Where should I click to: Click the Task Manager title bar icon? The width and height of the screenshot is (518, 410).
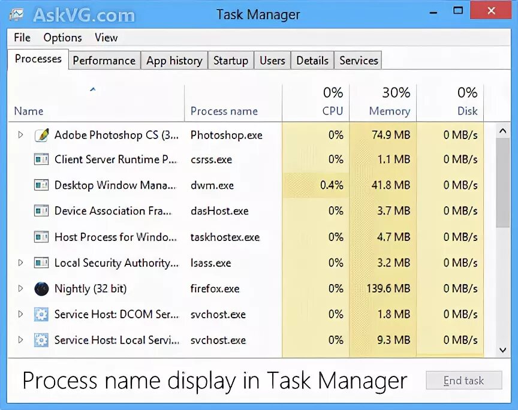(x=17, y=14)
